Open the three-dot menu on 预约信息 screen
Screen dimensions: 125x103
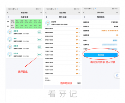pyautogui.click(x=117, y=12)
